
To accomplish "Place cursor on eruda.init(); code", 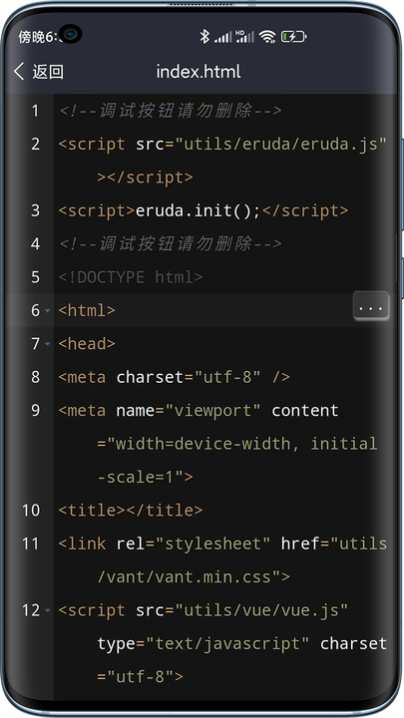I will [x=198, y=210].
